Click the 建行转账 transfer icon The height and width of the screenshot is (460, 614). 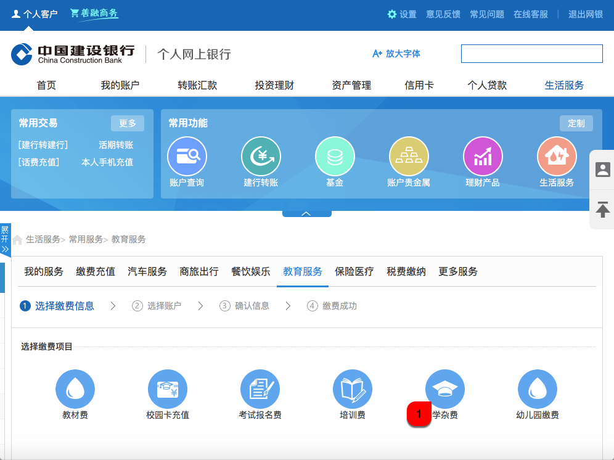click(x=261, y=157)
